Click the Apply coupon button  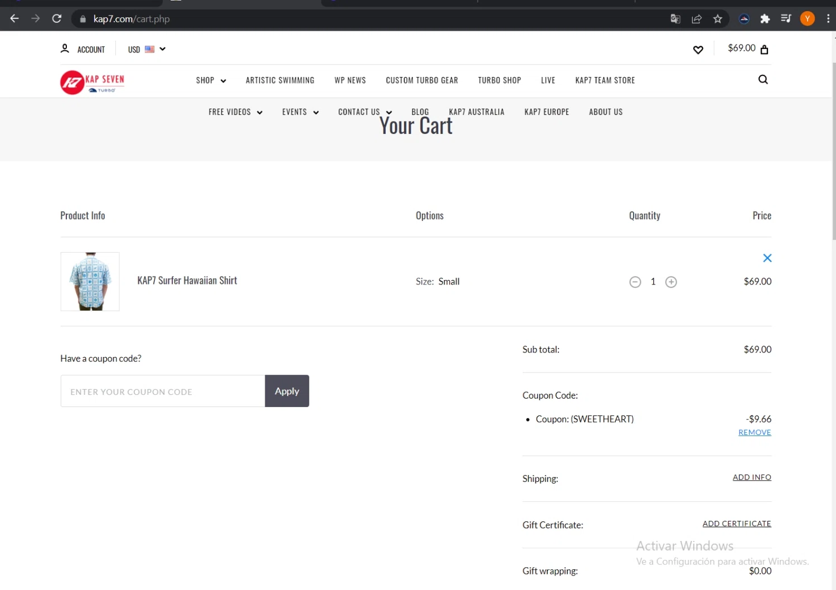(x=287, y=391)
